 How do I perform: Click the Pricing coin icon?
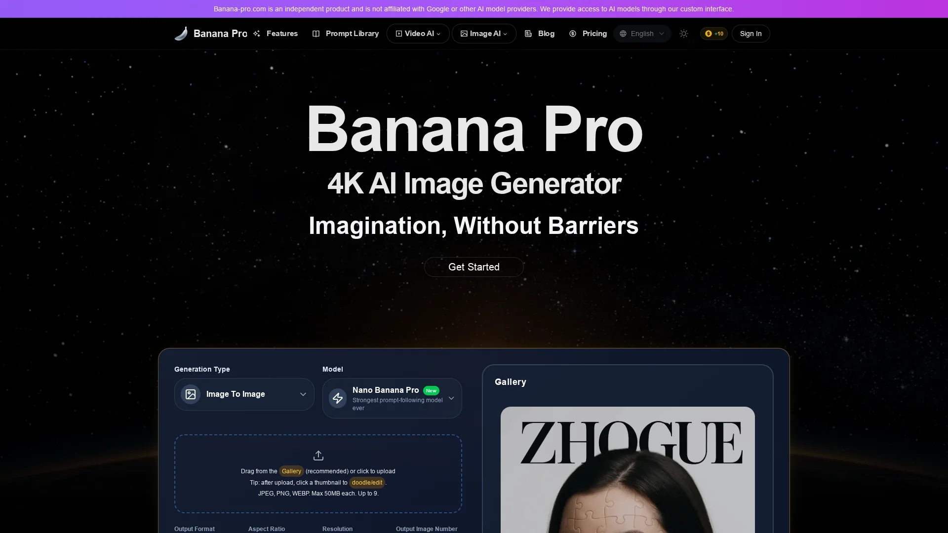[573, 34]
